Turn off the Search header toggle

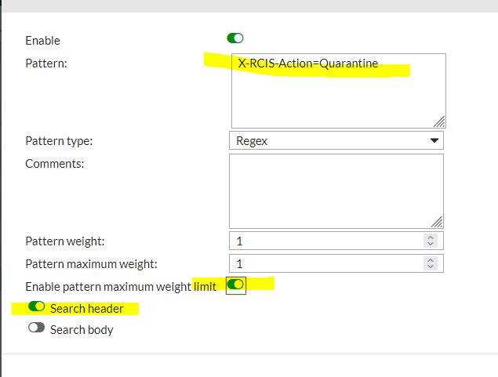[x=36, y=307]
